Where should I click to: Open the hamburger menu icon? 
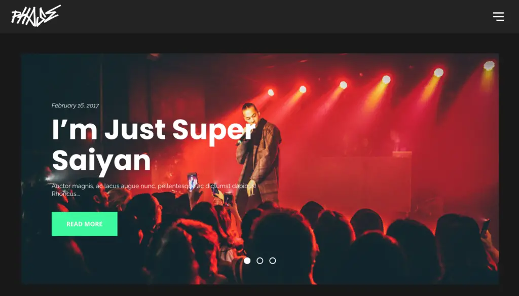coord(498,17)
